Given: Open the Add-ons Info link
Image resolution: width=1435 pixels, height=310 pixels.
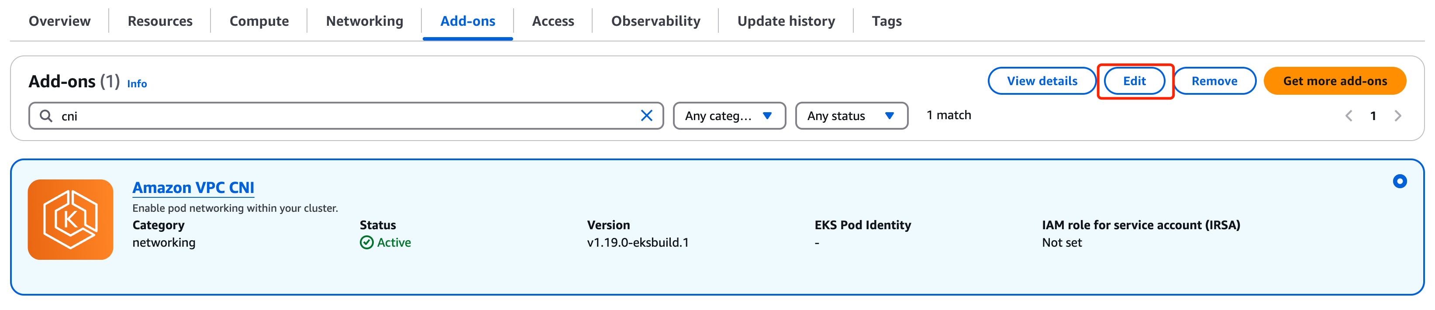Looking at the screenshot, I should tap(137, 84).
